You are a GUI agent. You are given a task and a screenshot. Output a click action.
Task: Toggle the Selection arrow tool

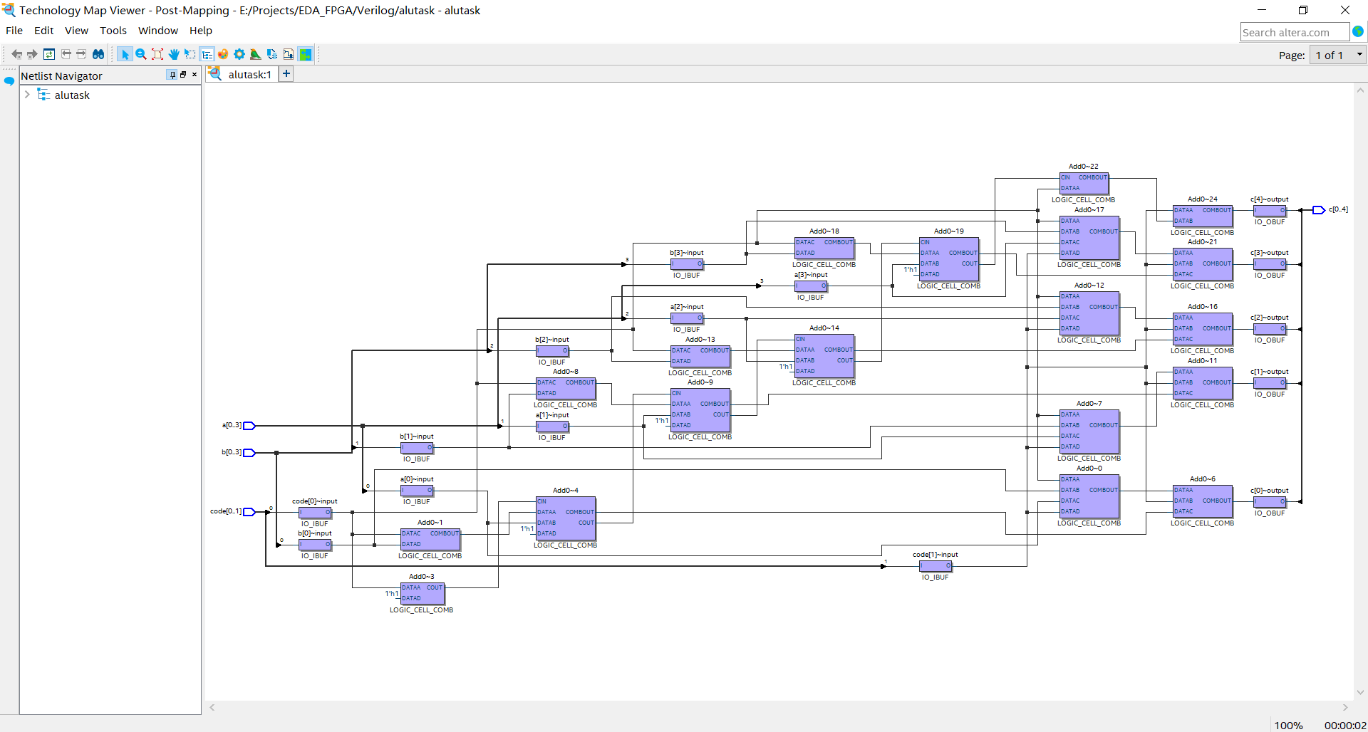tap(125, 54)
